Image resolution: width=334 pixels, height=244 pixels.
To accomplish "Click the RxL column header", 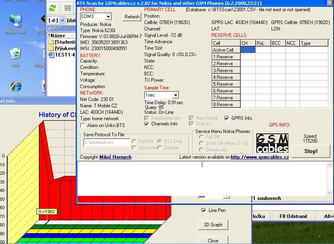I will pyautogui.click(x=263, y=43).
